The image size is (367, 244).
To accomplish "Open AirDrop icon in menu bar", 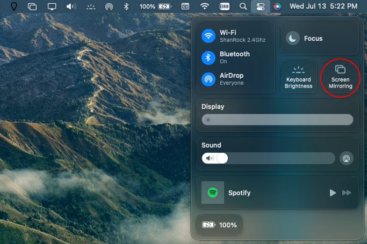I will [109, 6].
